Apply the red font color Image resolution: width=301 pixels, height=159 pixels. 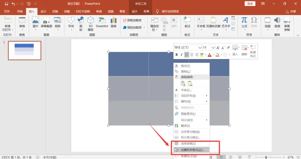coord(210,55)
